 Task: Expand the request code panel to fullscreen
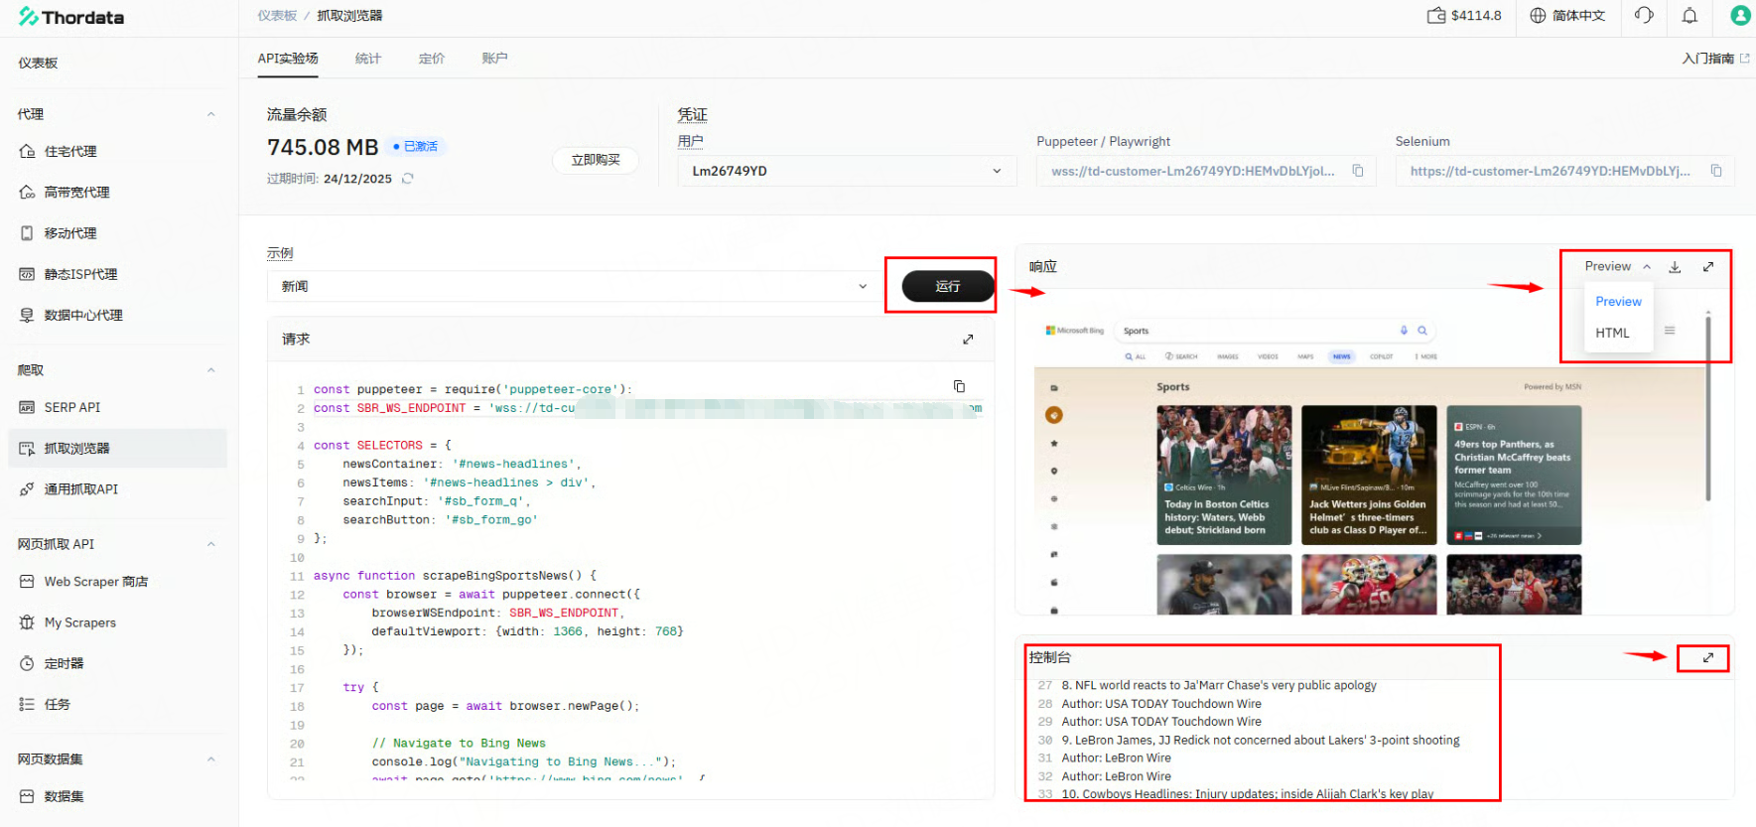(968, 340)
